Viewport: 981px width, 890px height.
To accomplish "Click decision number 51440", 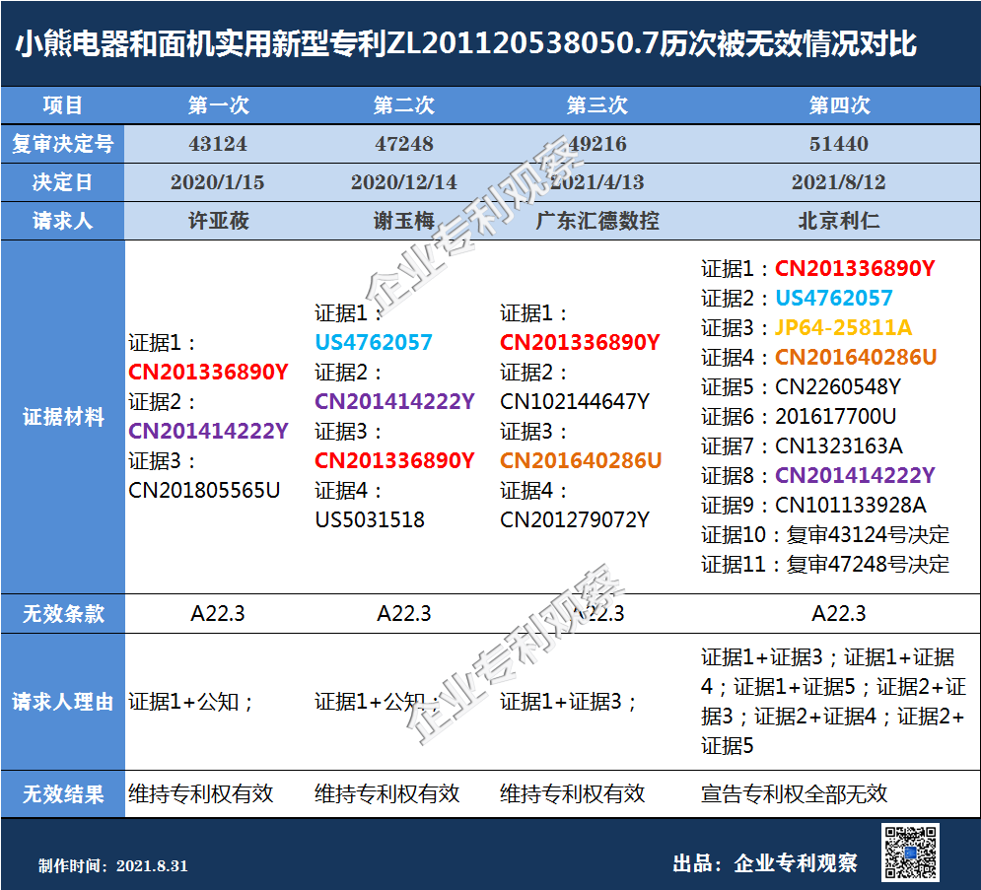I will tap(838, 144).
